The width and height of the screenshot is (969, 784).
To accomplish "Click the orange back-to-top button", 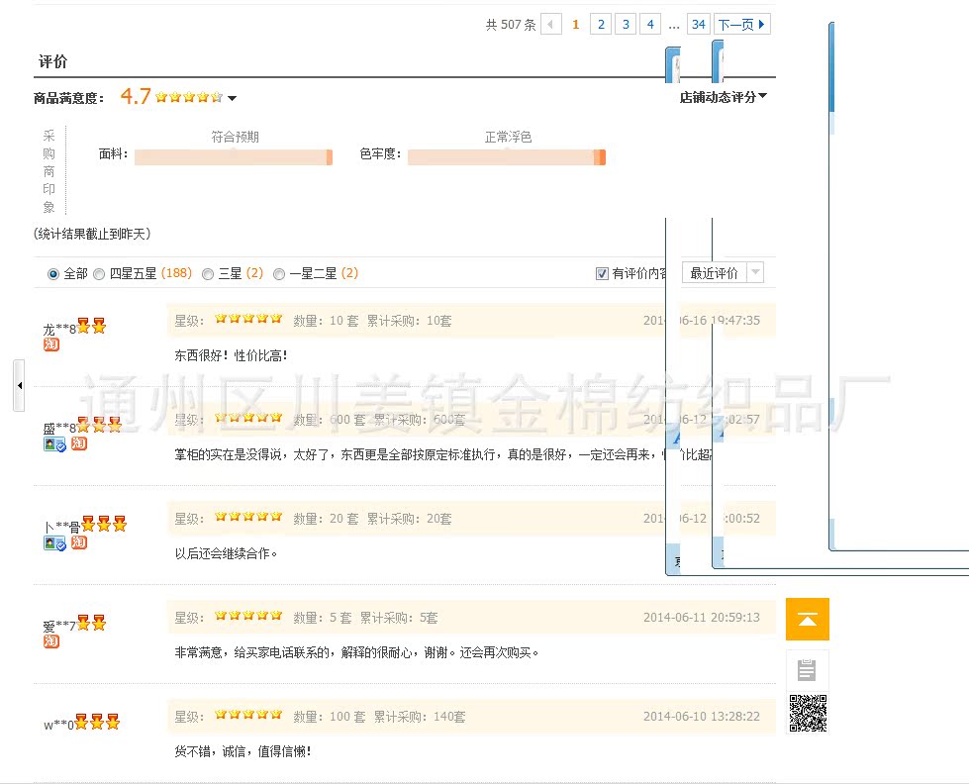I will 807,619.
